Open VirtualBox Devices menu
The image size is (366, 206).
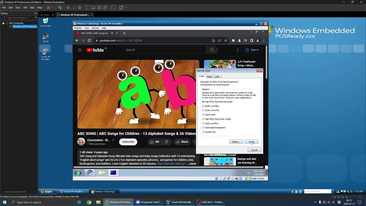[x=95, y=28]
